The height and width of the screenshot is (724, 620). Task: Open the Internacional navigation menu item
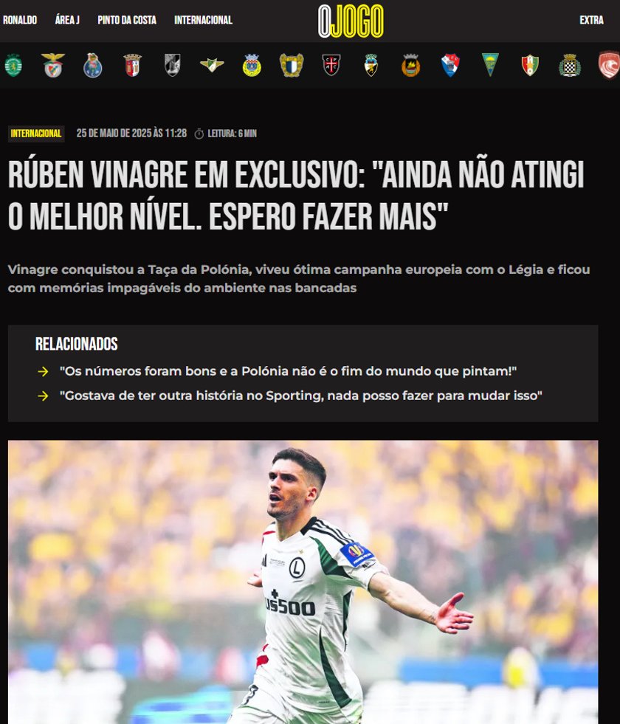[x=204, y=20]
